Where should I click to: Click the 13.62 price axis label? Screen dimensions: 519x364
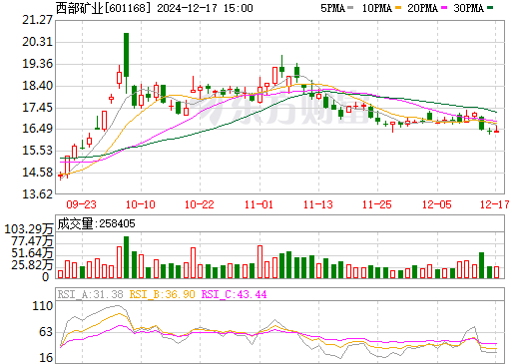(37, 193)
